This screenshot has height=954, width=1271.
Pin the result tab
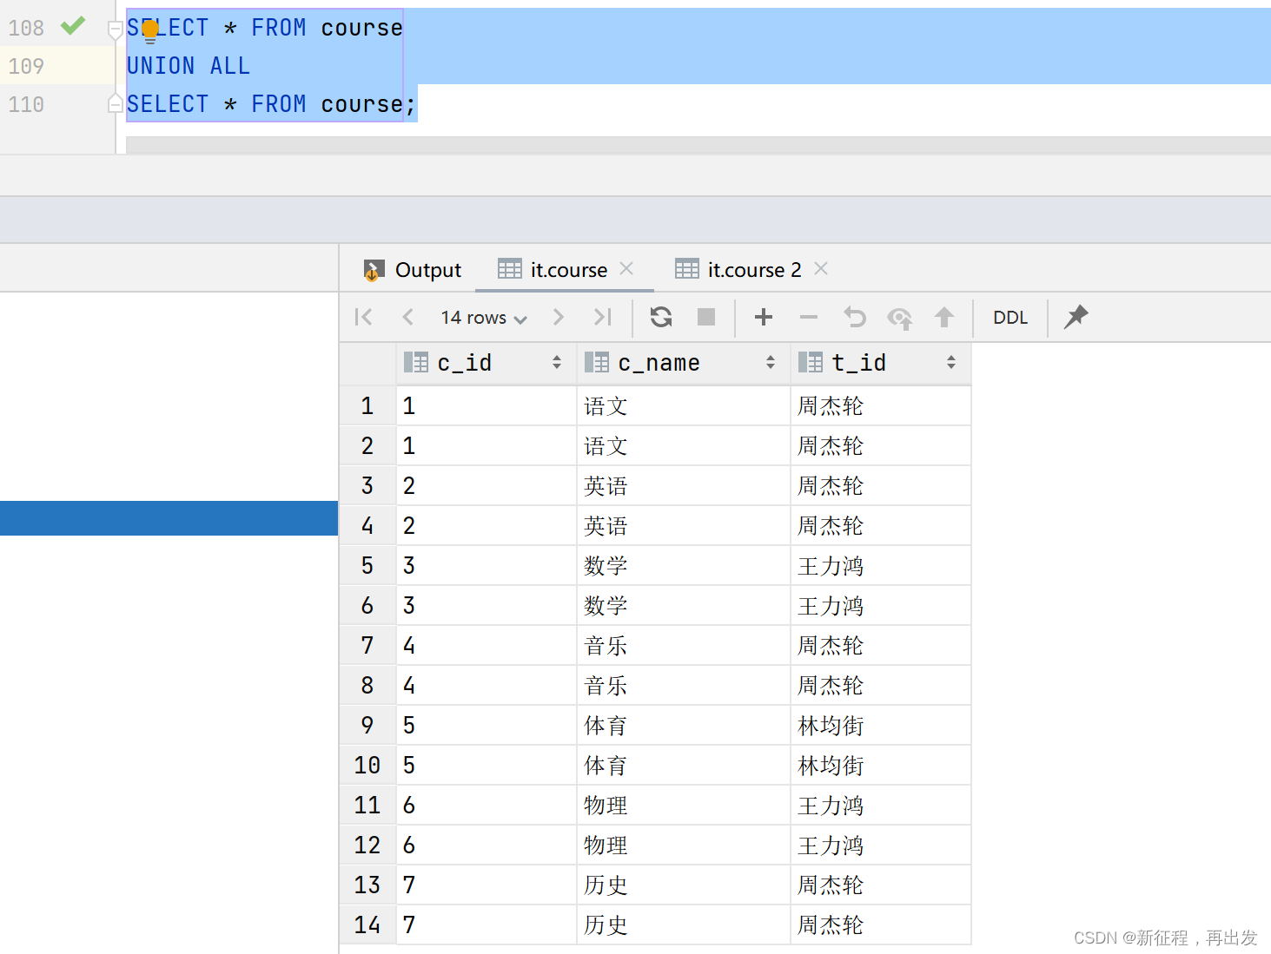pyautogui.click(x=1076, y=317)
